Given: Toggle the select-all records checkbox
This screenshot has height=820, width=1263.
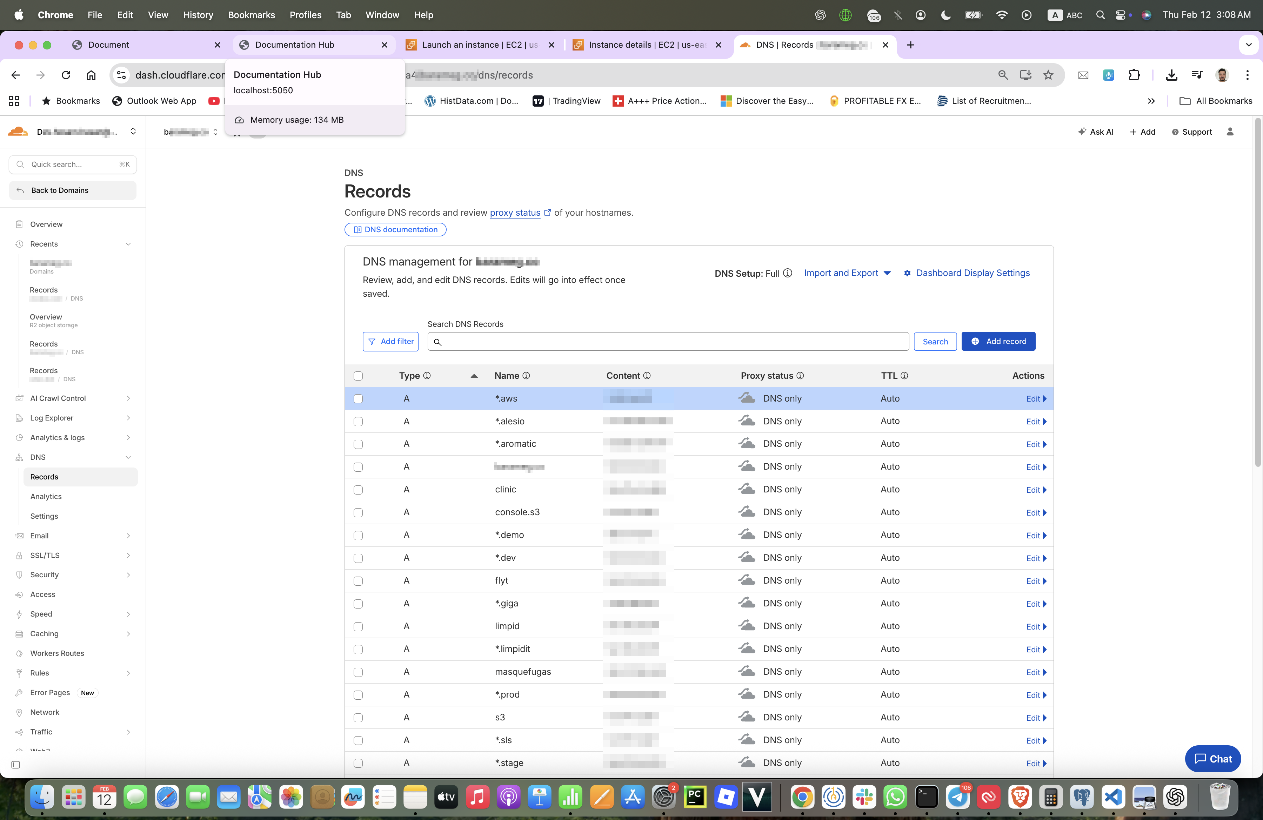Looking at the screenshot, I should (x=358, y=376).
